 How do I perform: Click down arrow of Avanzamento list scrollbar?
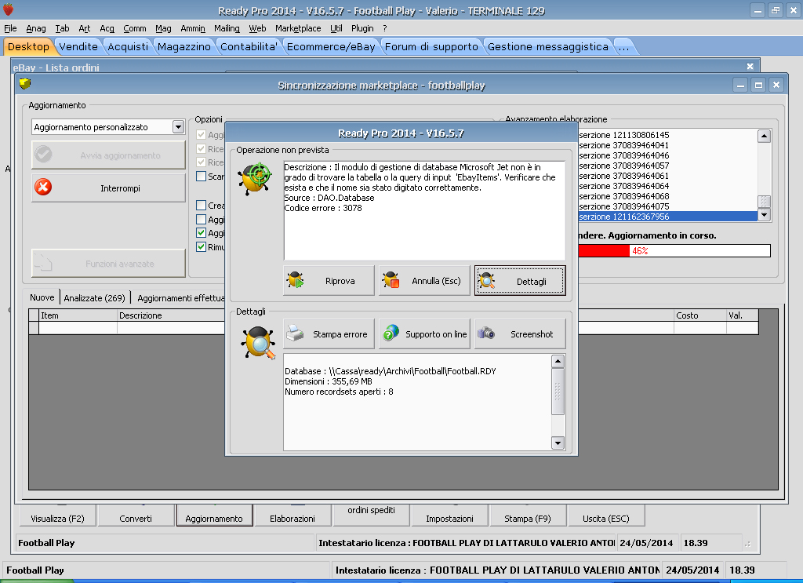tap(764, 215)
